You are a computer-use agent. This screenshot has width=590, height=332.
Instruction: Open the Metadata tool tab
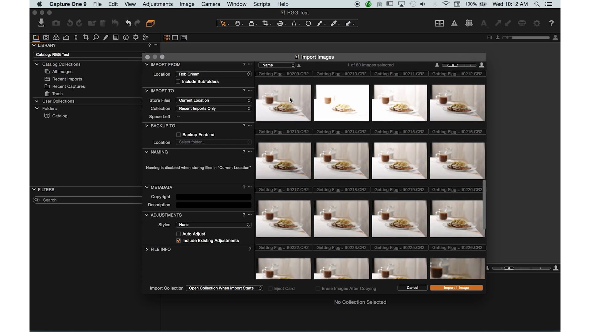[x=116, y=37]
